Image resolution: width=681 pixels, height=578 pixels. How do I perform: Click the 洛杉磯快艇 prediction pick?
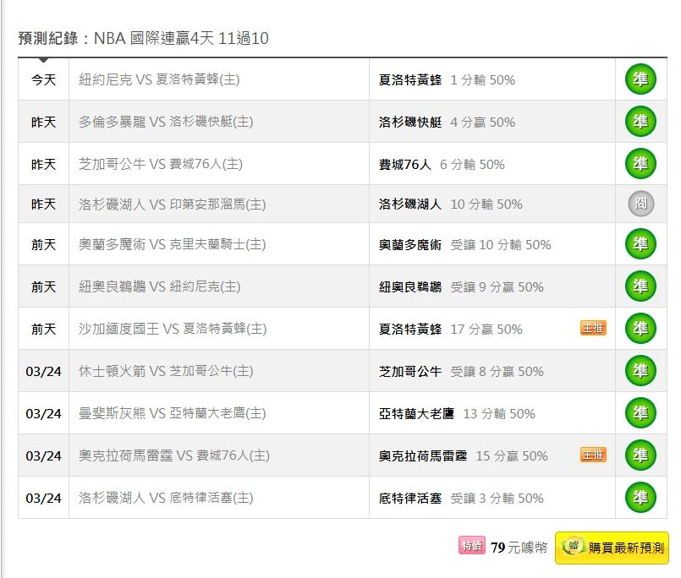[x=410, y=122]
